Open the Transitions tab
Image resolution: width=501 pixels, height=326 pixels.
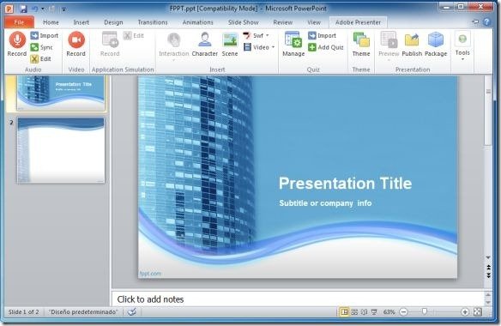[x=153, y=22]
